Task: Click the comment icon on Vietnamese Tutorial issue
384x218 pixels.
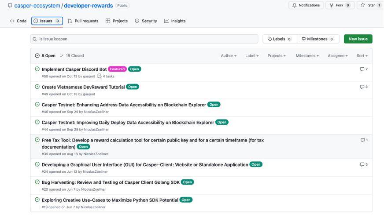Action: [362, 87]
